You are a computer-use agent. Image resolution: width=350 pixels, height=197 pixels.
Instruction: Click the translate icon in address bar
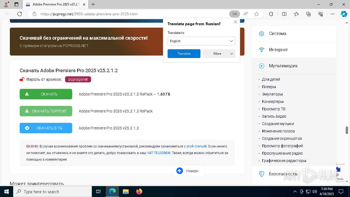234,14
